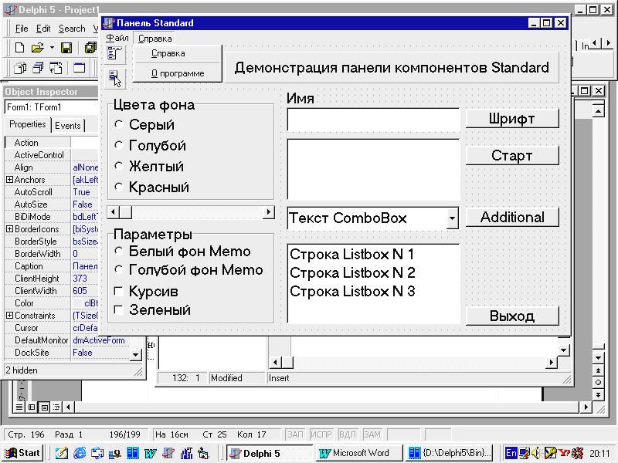Viewport: 618px width, 463px height.
Task: Click the Toggle Form/Unit icon
Action: (x=56, y=68)
